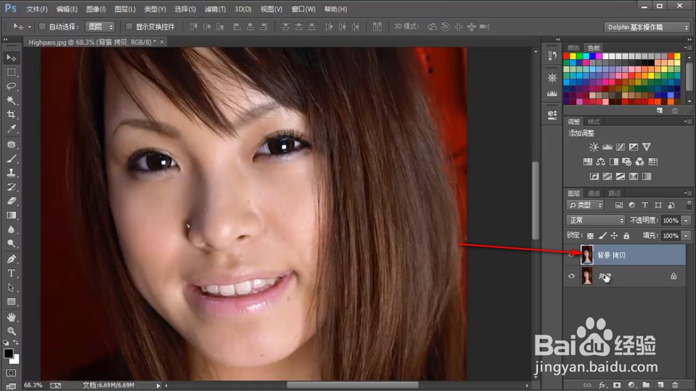Viewport: 696px width, 391px height.
Task: Close the Highpass.jpg document tab
Action: [x=162, y=42]
